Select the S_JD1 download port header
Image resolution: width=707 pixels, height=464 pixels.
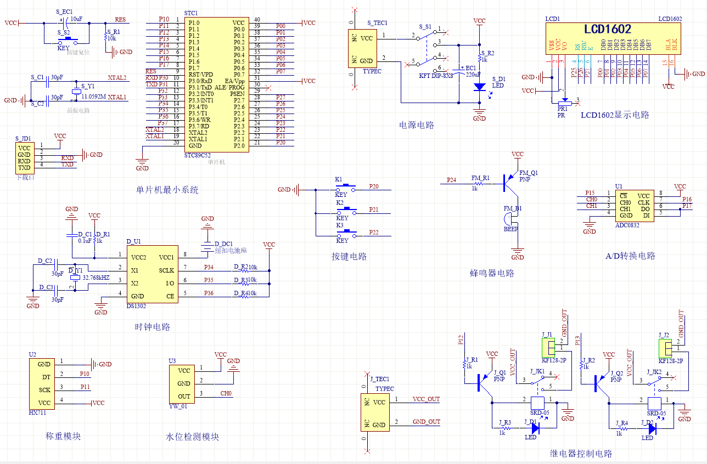[x=24, y=158]
